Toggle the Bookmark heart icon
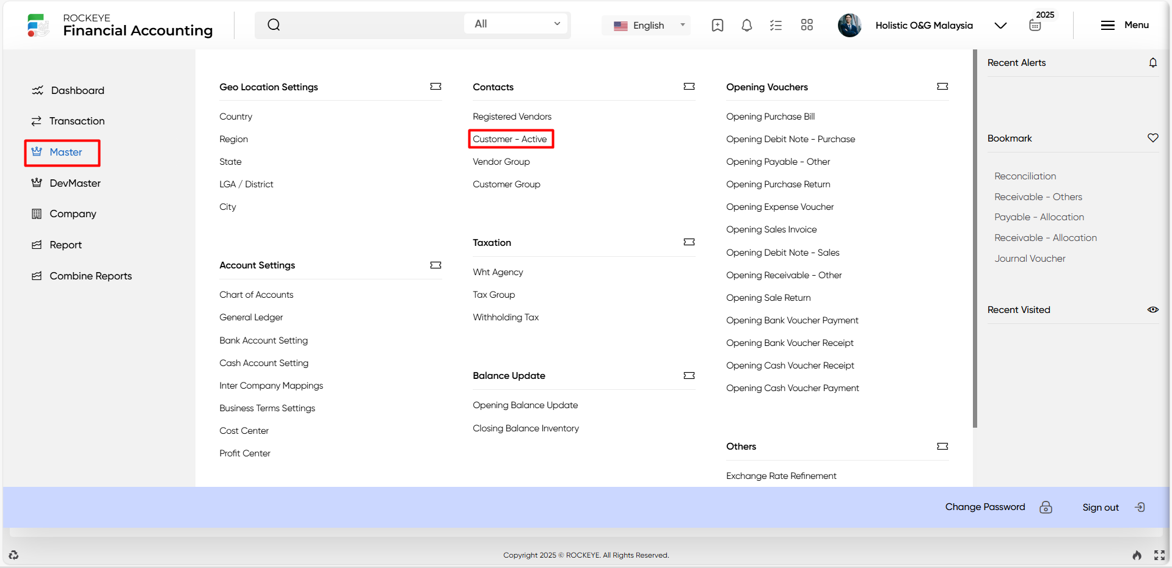 [x=1153, y=138]
